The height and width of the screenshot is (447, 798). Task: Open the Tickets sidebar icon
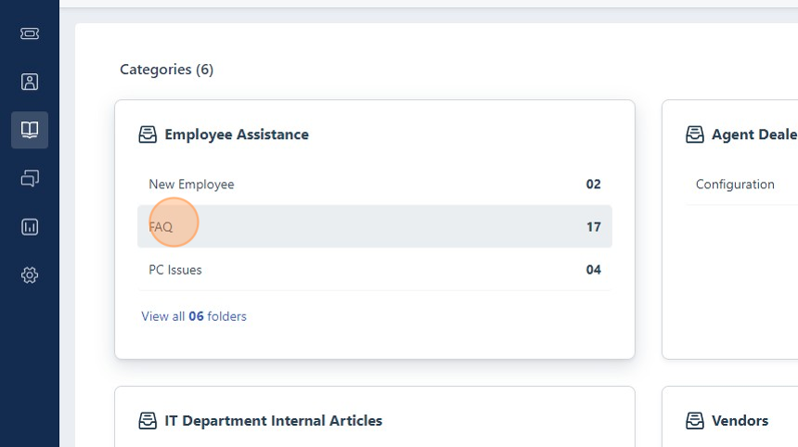pyautogui.click(x=30, y=33)
